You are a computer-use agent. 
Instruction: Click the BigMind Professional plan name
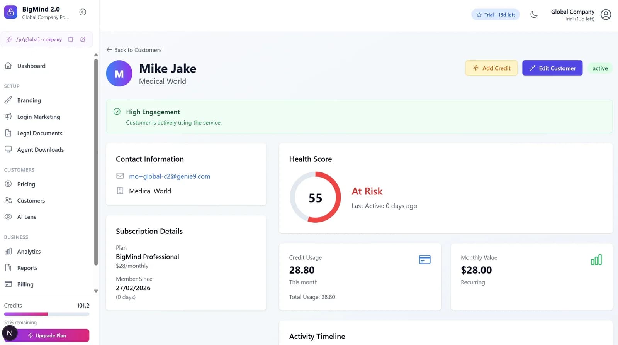(x=148, y=257)
